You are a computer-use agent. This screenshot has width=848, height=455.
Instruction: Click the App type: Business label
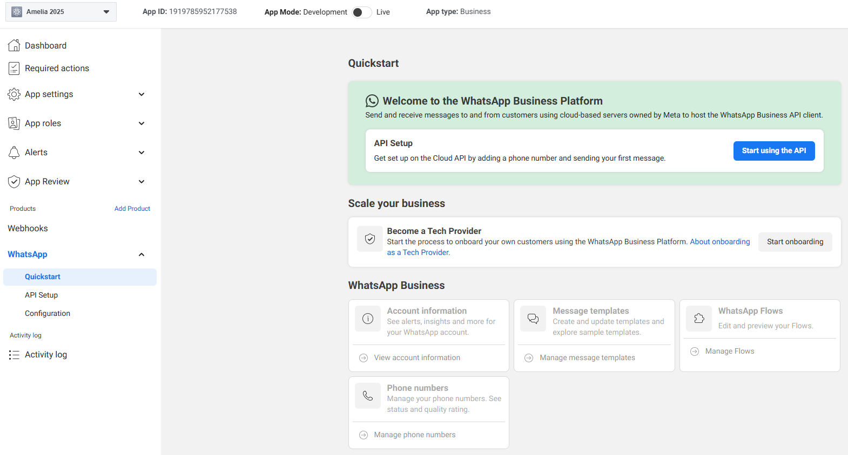coord(459,12)
